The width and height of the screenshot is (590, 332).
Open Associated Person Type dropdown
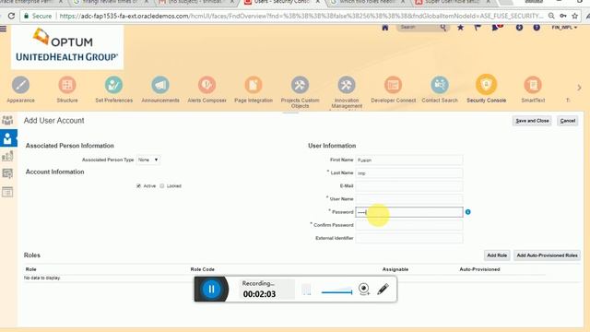click(147, 160)
